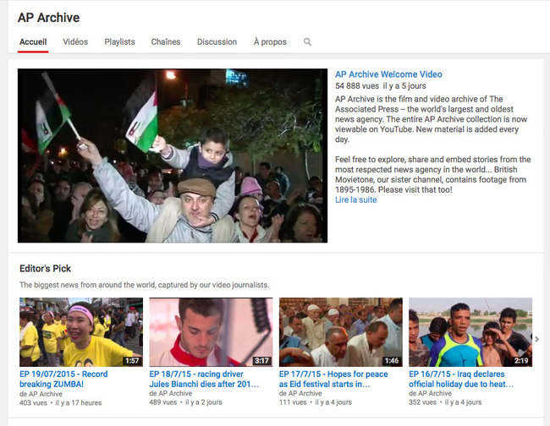The image size is (550, 426).
Task: View the À propos tab
Action: (x=270, y=41)
